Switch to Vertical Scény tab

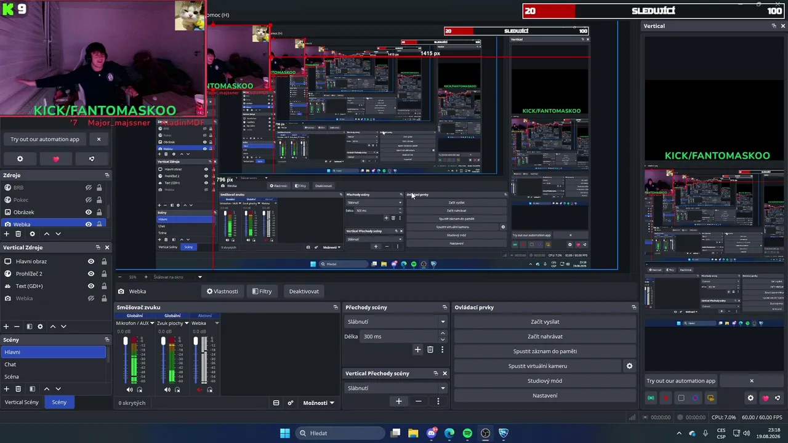pyautogui.click(x=22, y=402)
